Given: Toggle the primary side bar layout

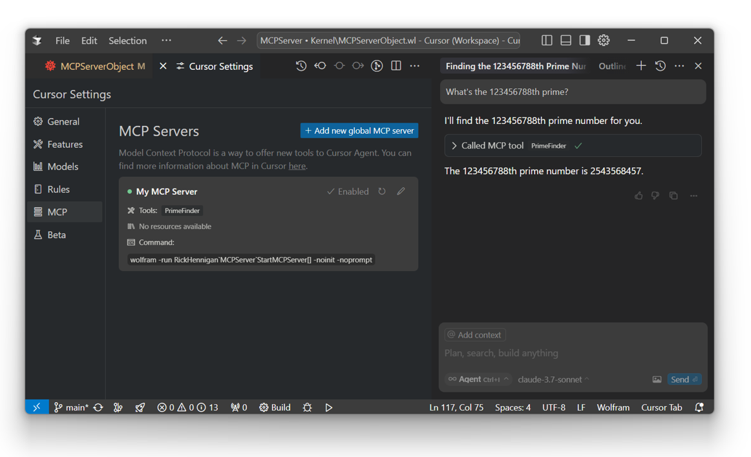Looking at the screenshot, I should click(547, 41).
